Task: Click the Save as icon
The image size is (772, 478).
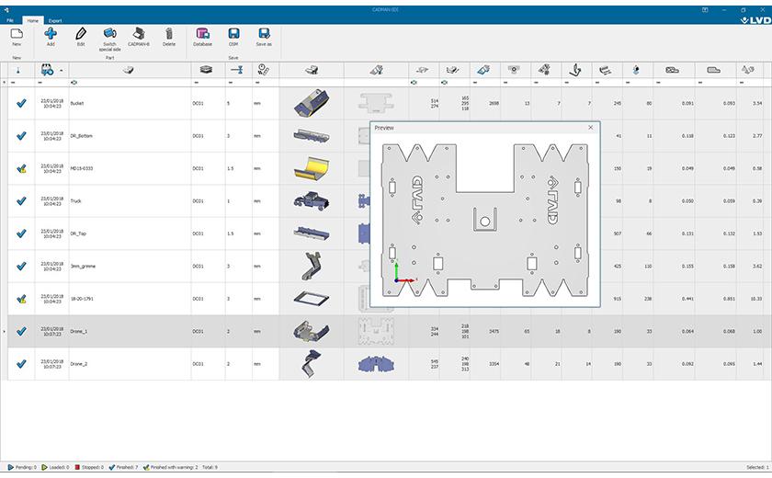Action: [x=264, y=34]
